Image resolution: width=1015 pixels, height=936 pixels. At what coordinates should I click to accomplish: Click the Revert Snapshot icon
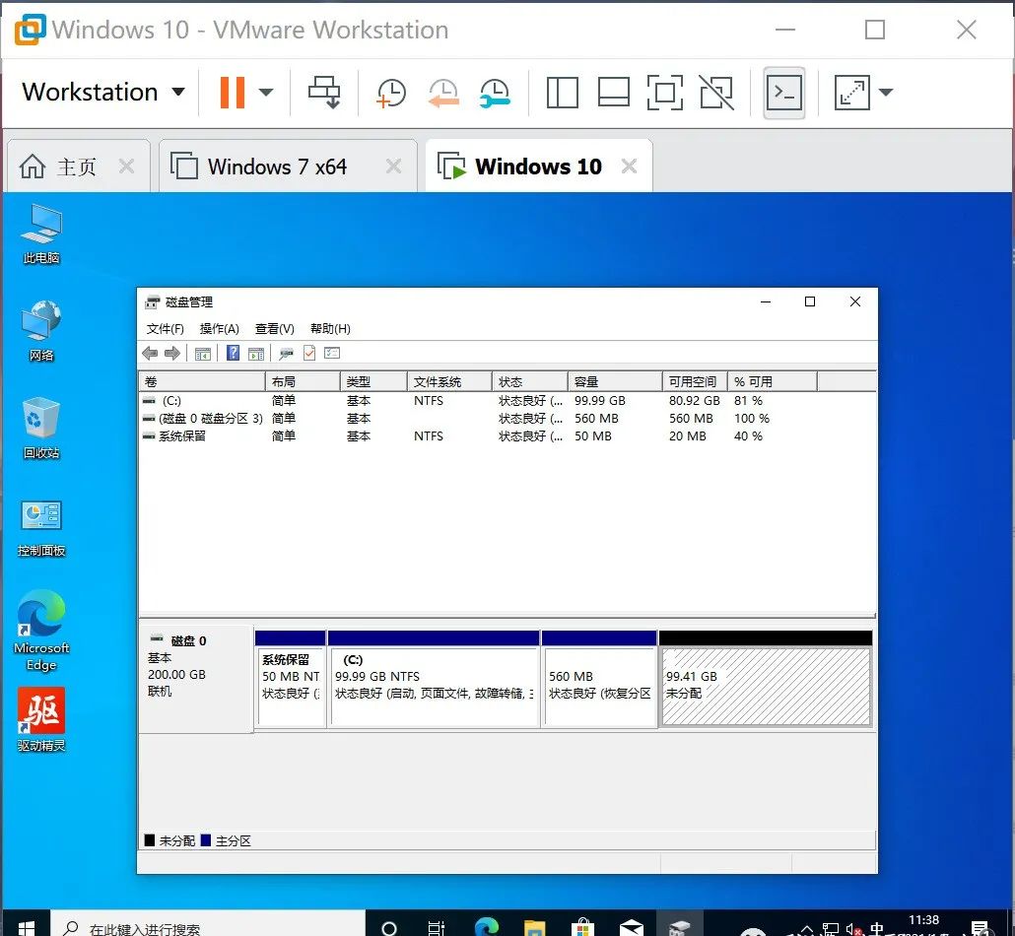click(443, 92)
